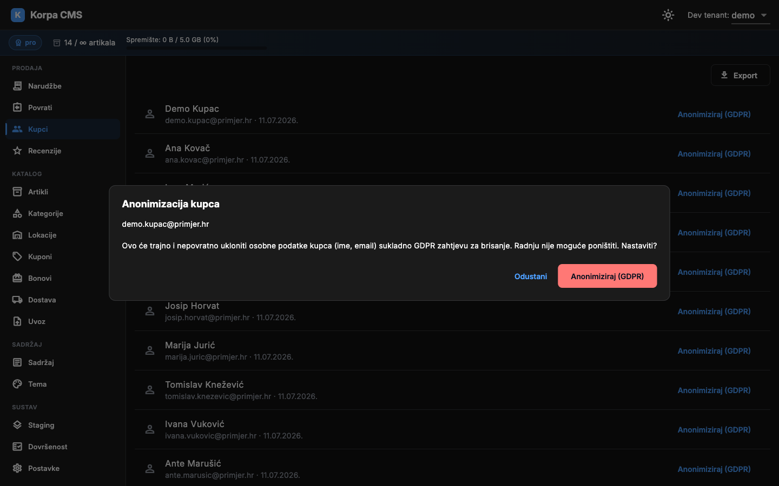Click the archive icon beside 14 artikala
The width and height of the screenshot is (779, 486).
pyautogui.click(x=57, y=43)
